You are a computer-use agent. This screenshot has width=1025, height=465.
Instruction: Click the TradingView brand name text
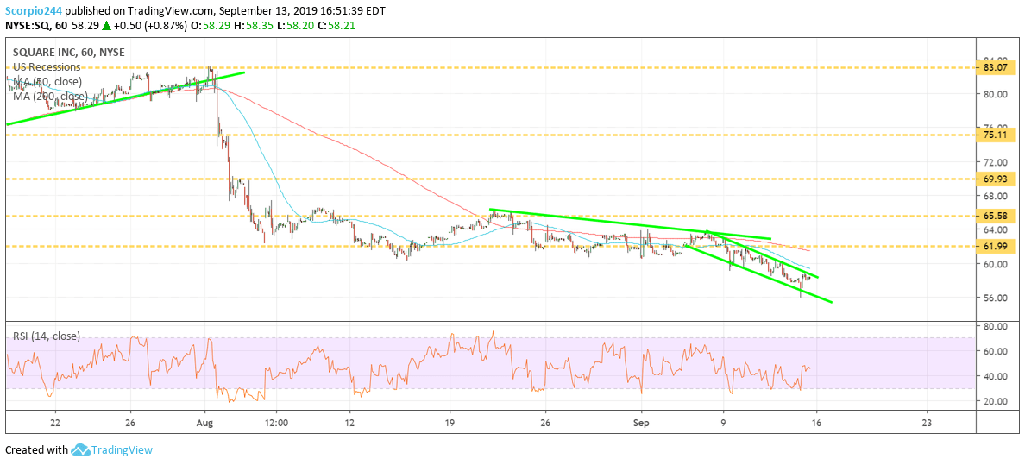click(122, 450)
